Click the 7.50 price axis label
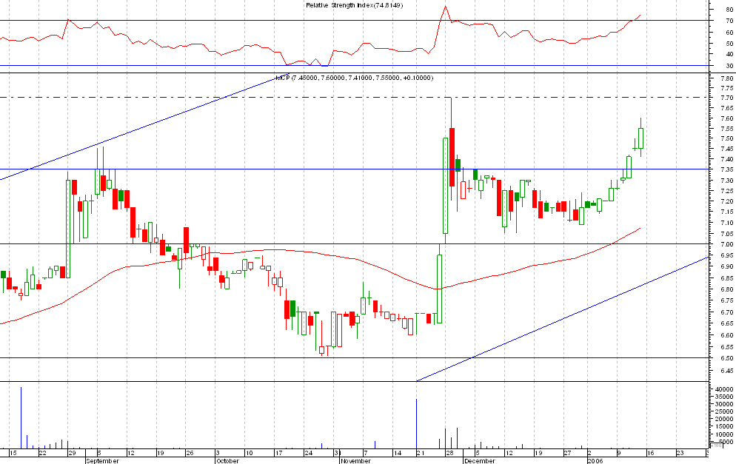The width and height of the screenshot is (736, 464). coord(726,139)
